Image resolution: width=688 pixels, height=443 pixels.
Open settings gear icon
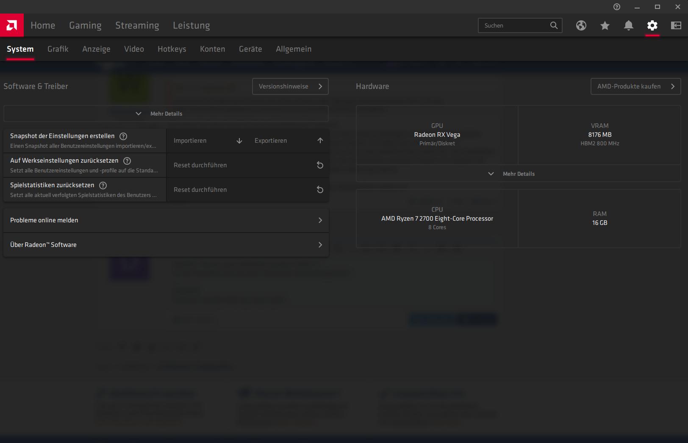click(x=652, y=25)
